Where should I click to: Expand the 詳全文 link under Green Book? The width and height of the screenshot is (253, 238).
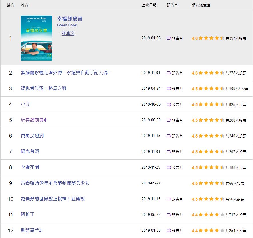coord(68,33)
